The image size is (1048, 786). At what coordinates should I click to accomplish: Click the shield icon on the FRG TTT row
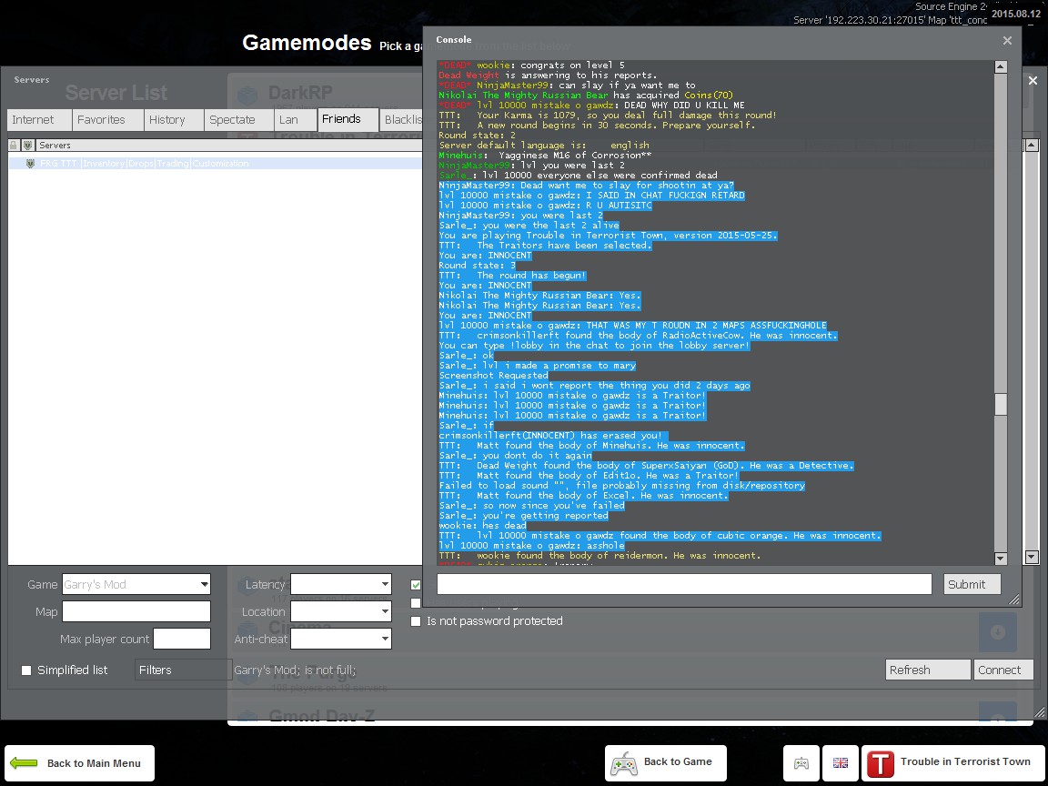coord(30,164)
